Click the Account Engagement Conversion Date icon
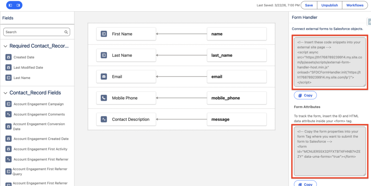371x186 pixels. [8, 126]
